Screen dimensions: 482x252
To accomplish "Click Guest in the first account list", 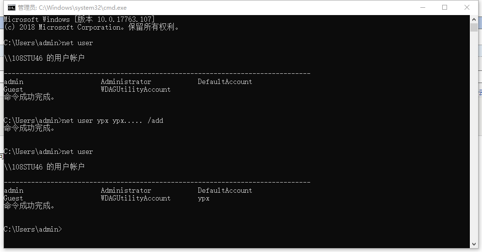I will pos(14,89).
